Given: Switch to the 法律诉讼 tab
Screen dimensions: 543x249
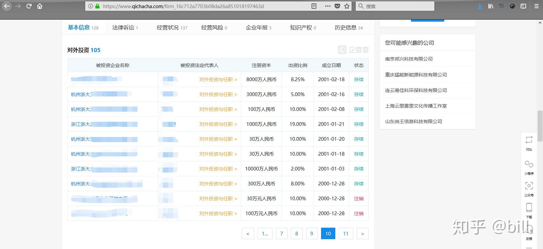Looking at the screenshot, I should [125, 28].
